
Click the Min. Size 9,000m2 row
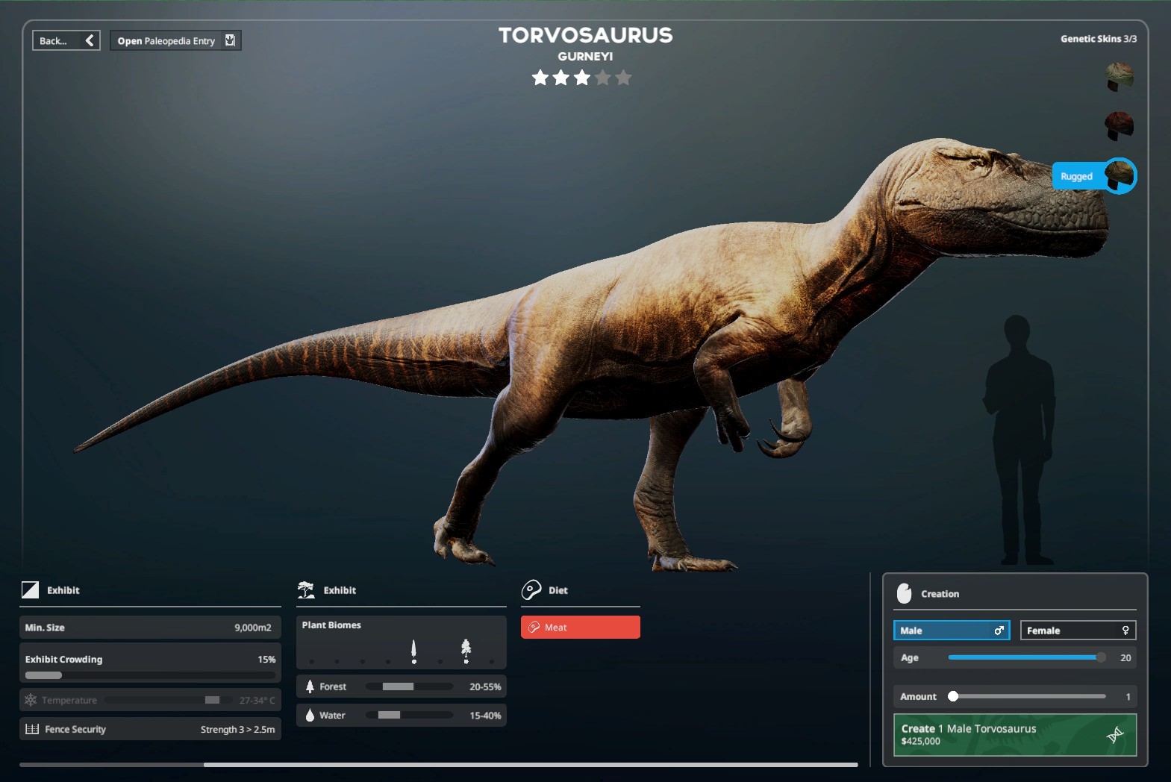tap(150, 628)
